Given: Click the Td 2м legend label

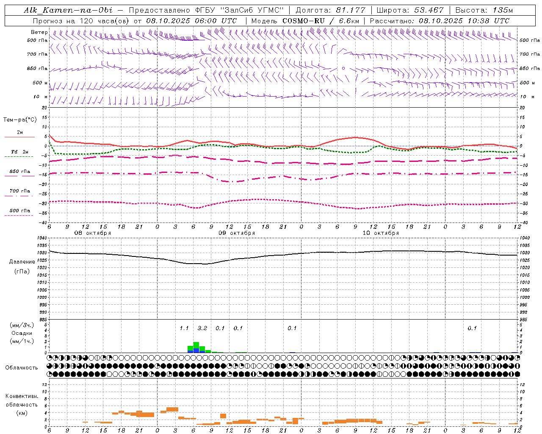Looking at the screenshot, I should 19,152.
